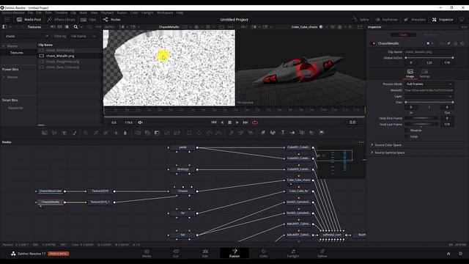The height and width of the screenshot is (264, 469).
Task: Mute audio speaker icon
Action: [140, 122]
